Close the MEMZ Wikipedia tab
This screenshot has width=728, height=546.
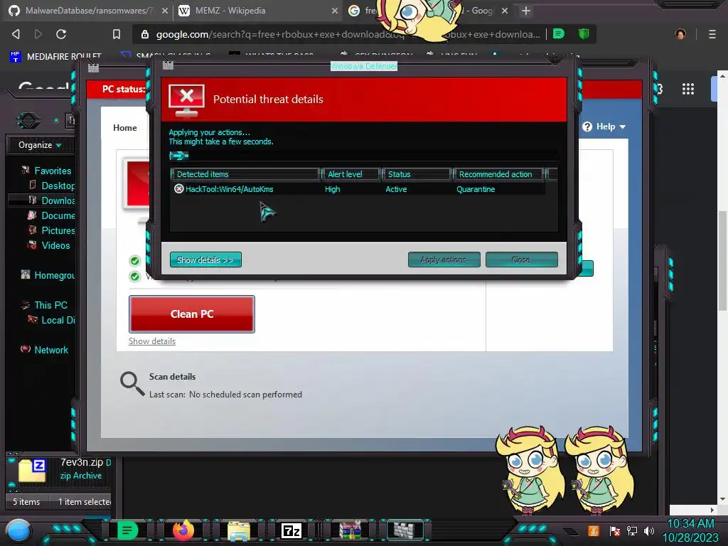click(335, 11)
